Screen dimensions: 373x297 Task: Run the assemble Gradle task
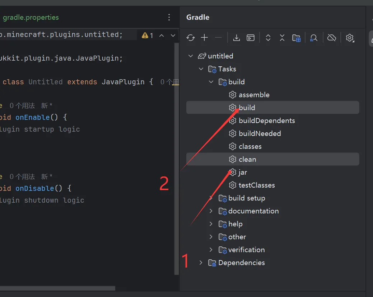click(x=254, y=95)
